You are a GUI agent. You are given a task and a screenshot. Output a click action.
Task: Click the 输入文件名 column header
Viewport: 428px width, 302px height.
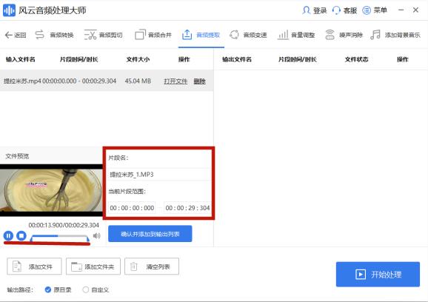tap(21, 59)
